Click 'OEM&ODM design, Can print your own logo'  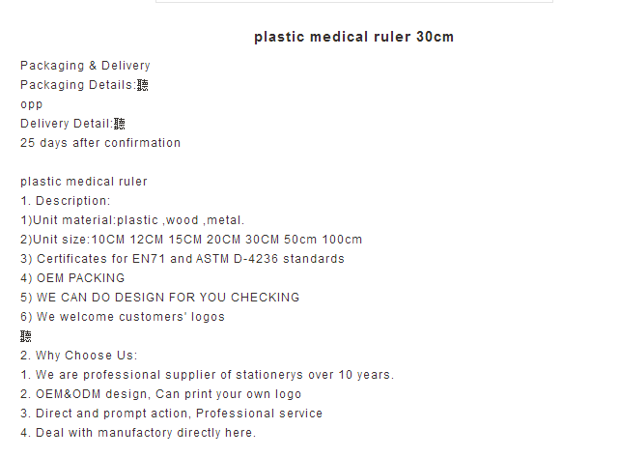click(x=169, y=394)
